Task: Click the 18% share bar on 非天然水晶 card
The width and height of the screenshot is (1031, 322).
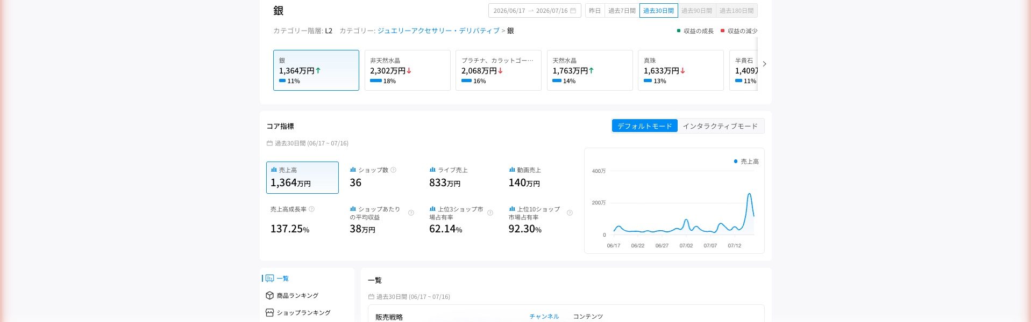Action: [x=376, y=80]
